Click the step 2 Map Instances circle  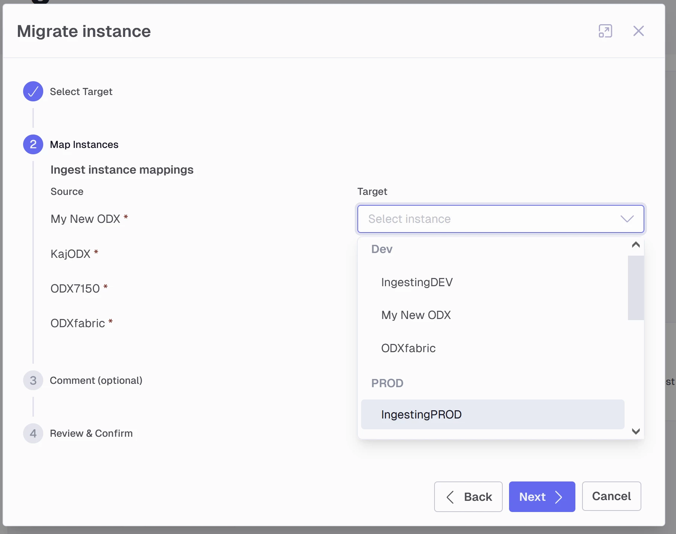click(x=33, y=144)
